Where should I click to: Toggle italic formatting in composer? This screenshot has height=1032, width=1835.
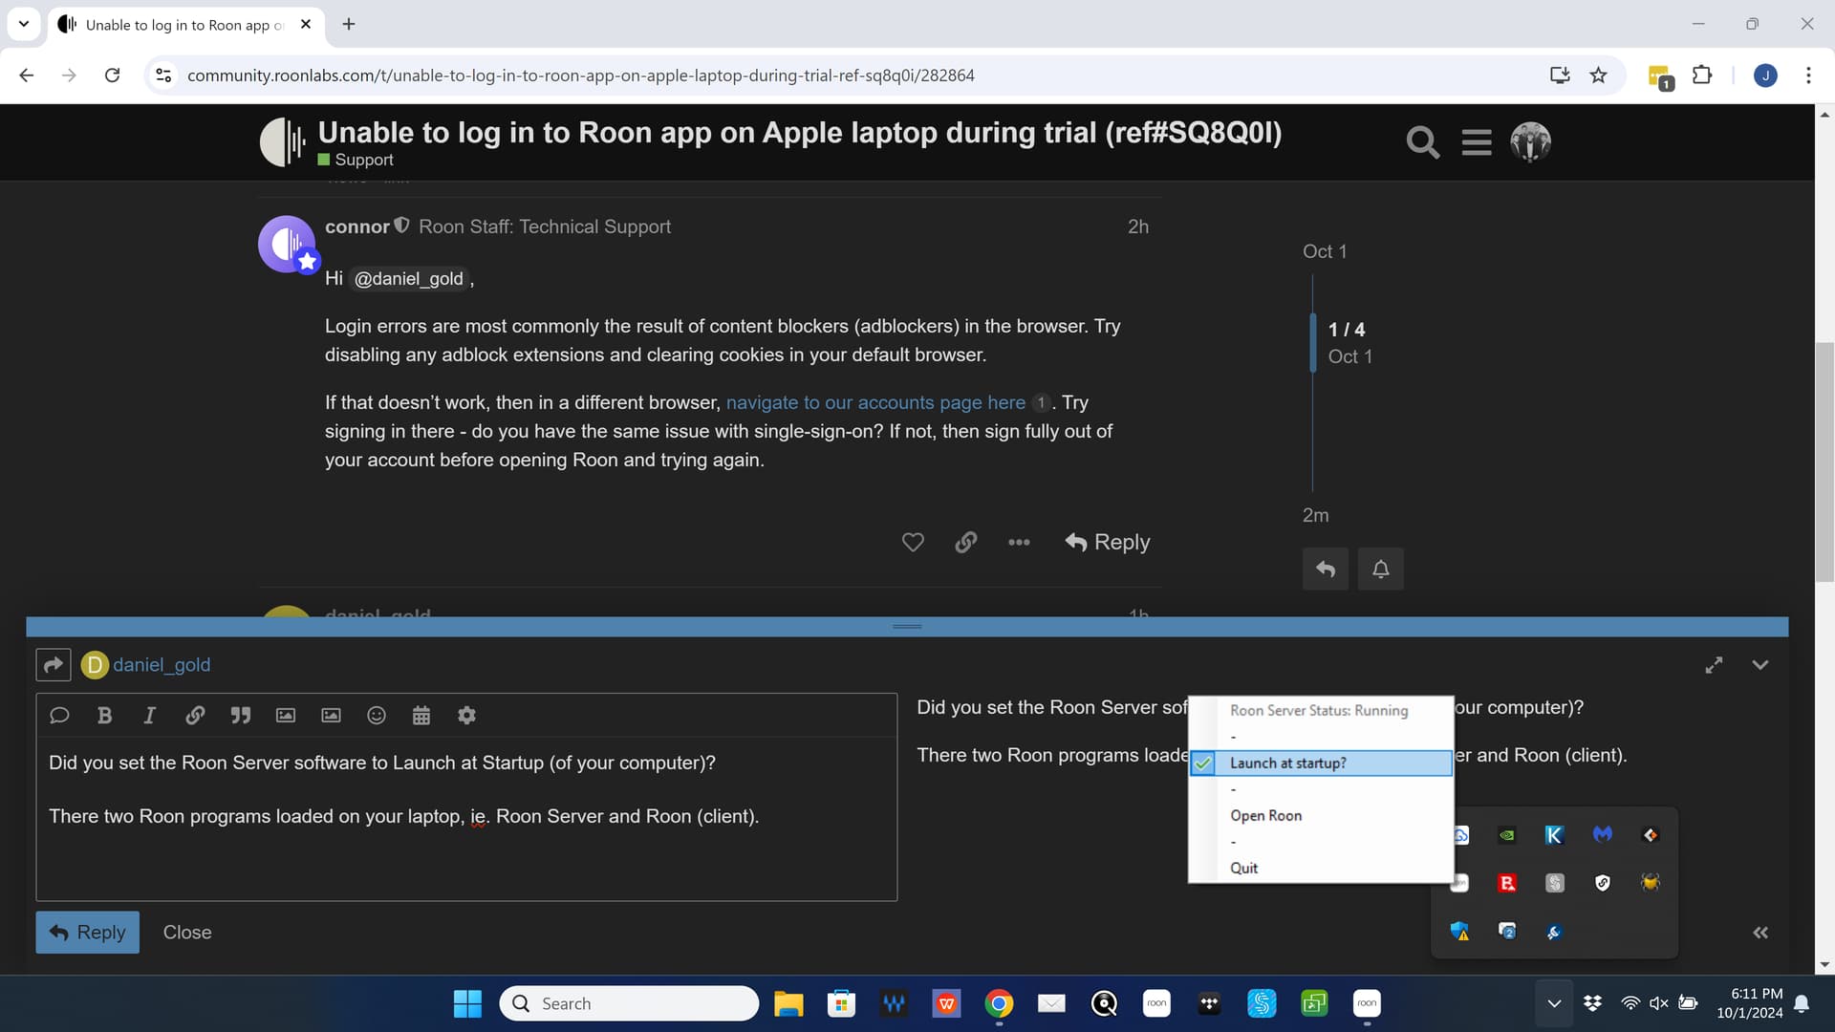[149, 715]
